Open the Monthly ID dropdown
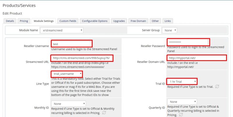Viewport: 233px width, 117px height. 69,104
